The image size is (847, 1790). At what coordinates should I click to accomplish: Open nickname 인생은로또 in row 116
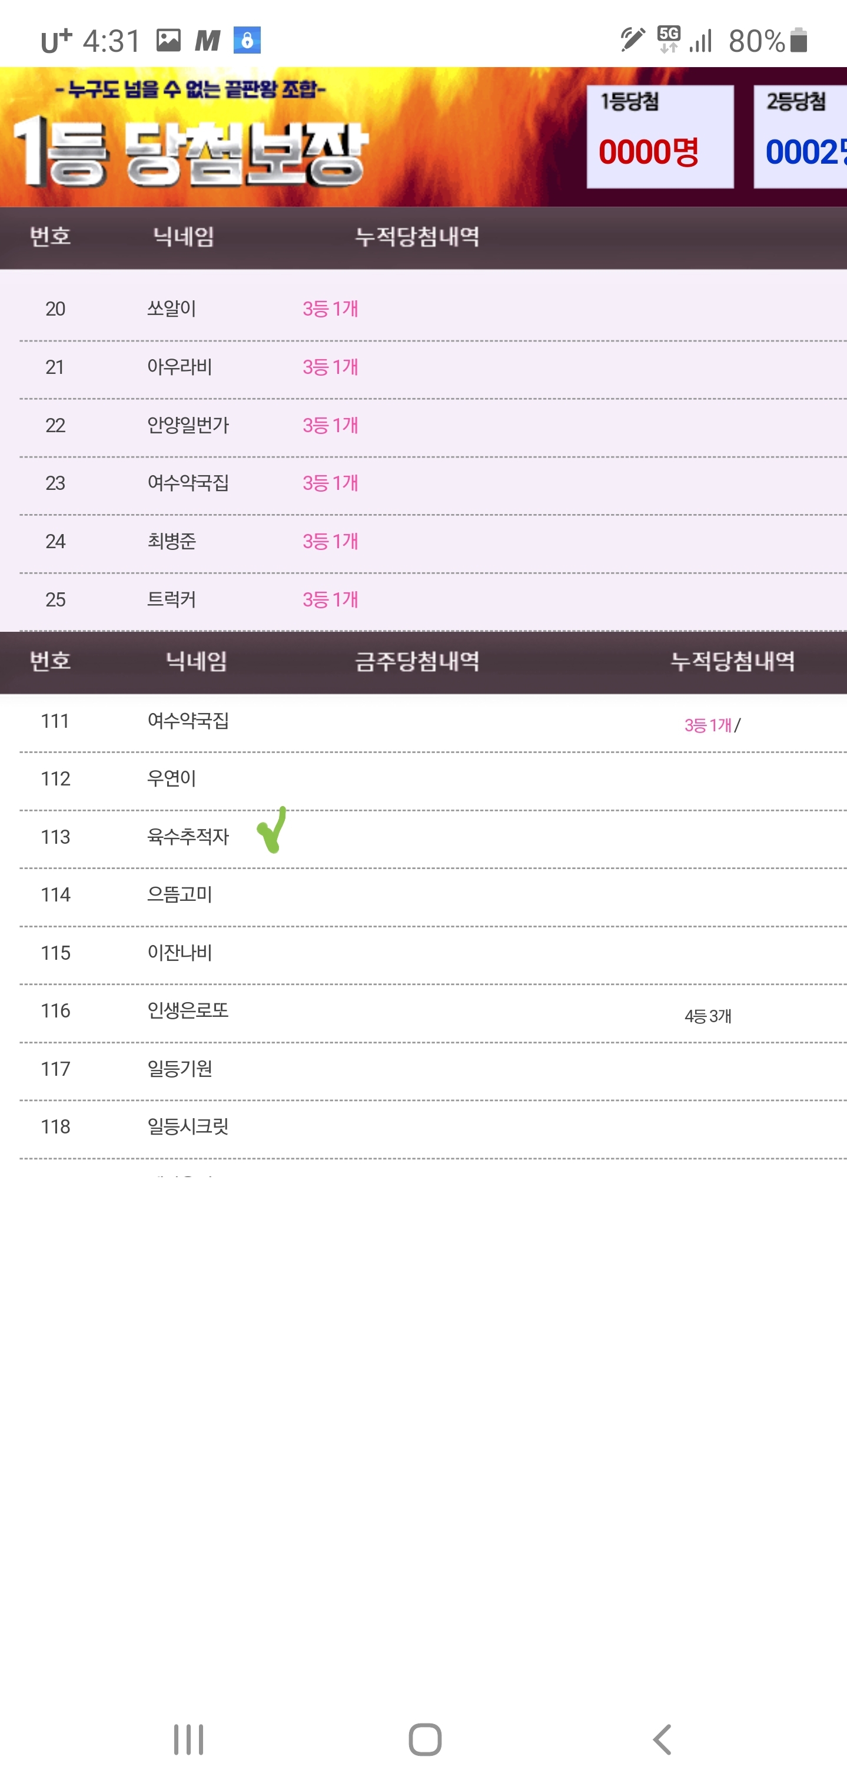(x=188, y=1010)
